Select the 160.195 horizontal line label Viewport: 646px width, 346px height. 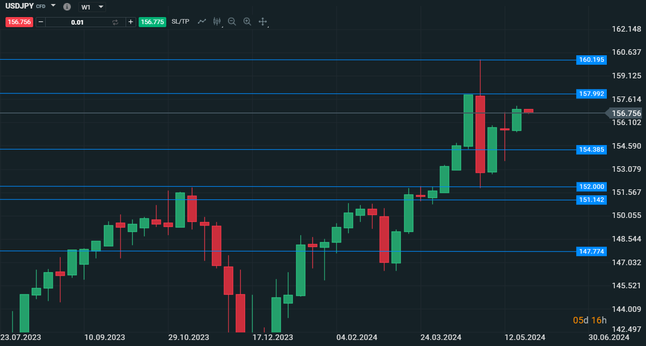[591, 60]
